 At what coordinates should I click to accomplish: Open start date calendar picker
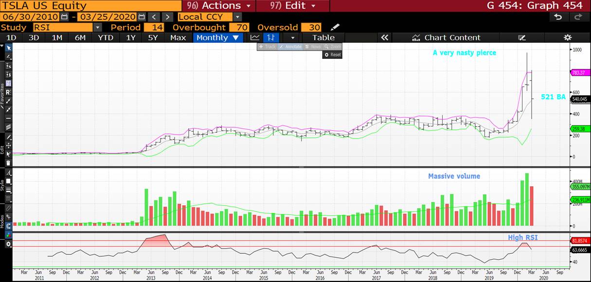(x=65, y=17)
